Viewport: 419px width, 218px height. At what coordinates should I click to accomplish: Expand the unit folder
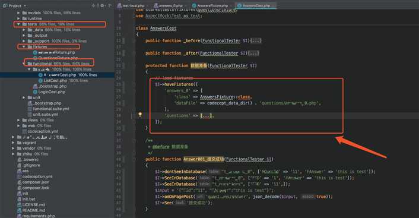click(x=24, y=97)
